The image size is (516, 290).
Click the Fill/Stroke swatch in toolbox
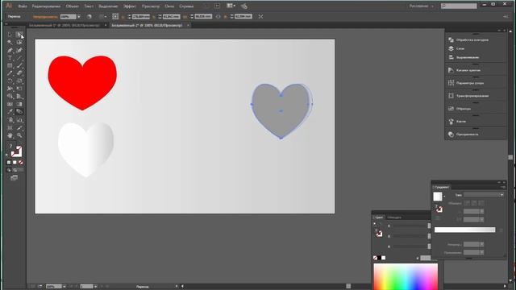pyautogui.click(x=16, y=151)
